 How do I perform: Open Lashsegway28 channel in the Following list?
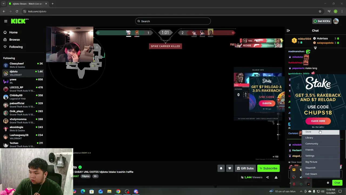coord(23,137)
